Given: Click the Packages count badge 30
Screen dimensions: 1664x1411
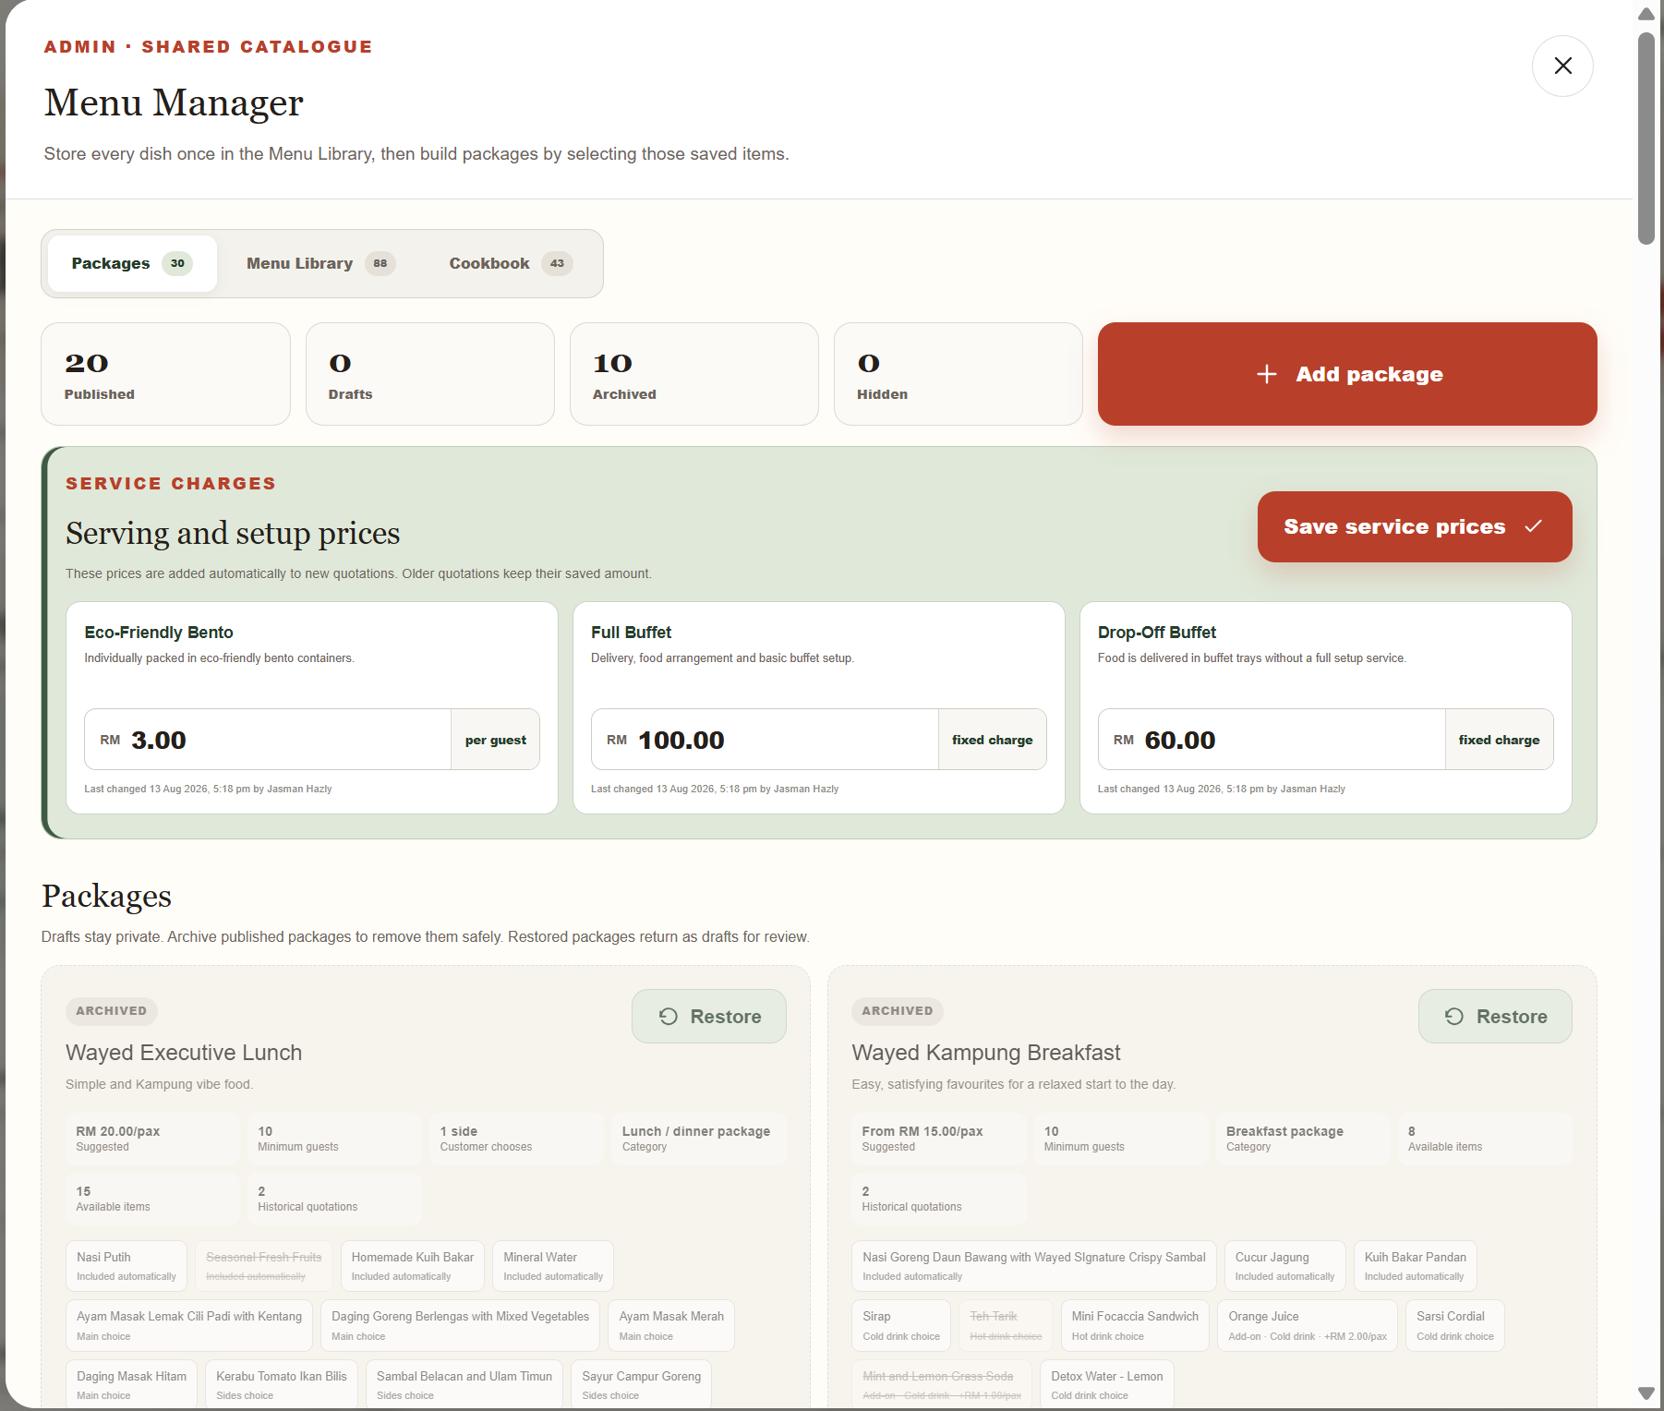Looking at the screenshot, I should pyautogui.click(x=177, y=263).
